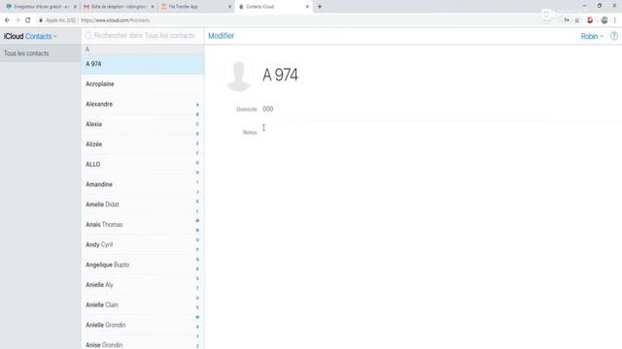Click the bookmark star icon in address bar

[577, 20]
